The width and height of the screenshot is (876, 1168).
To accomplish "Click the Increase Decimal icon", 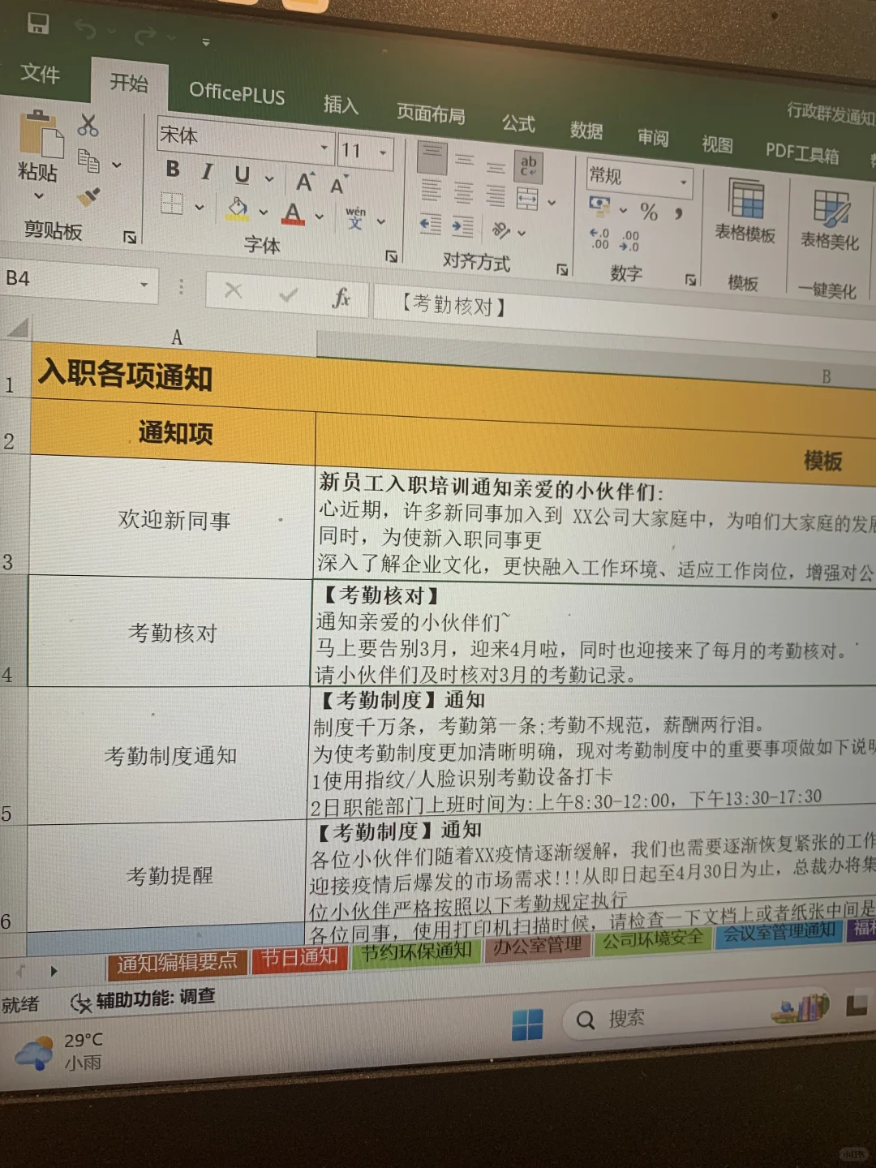I will [x=599, y=238].
